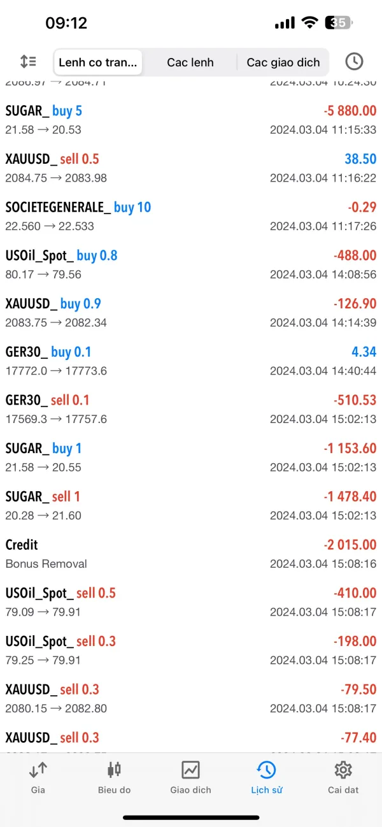The height and width of the screenshot is (827, 382).
Task: Open the clock date-range filter icon
Action: pyautogui.click(x=354, y=62)
